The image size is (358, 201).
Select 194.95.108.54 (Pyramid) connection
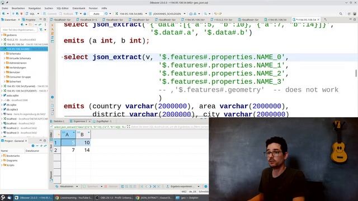[x=21, y=86]
